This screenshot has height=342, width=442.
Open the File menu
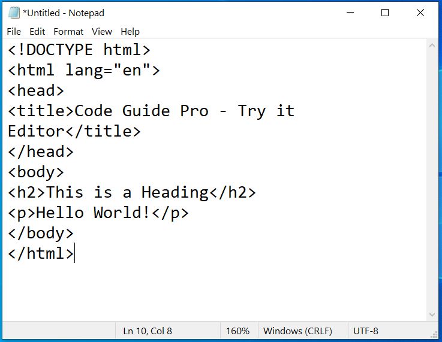coord(14,32)
